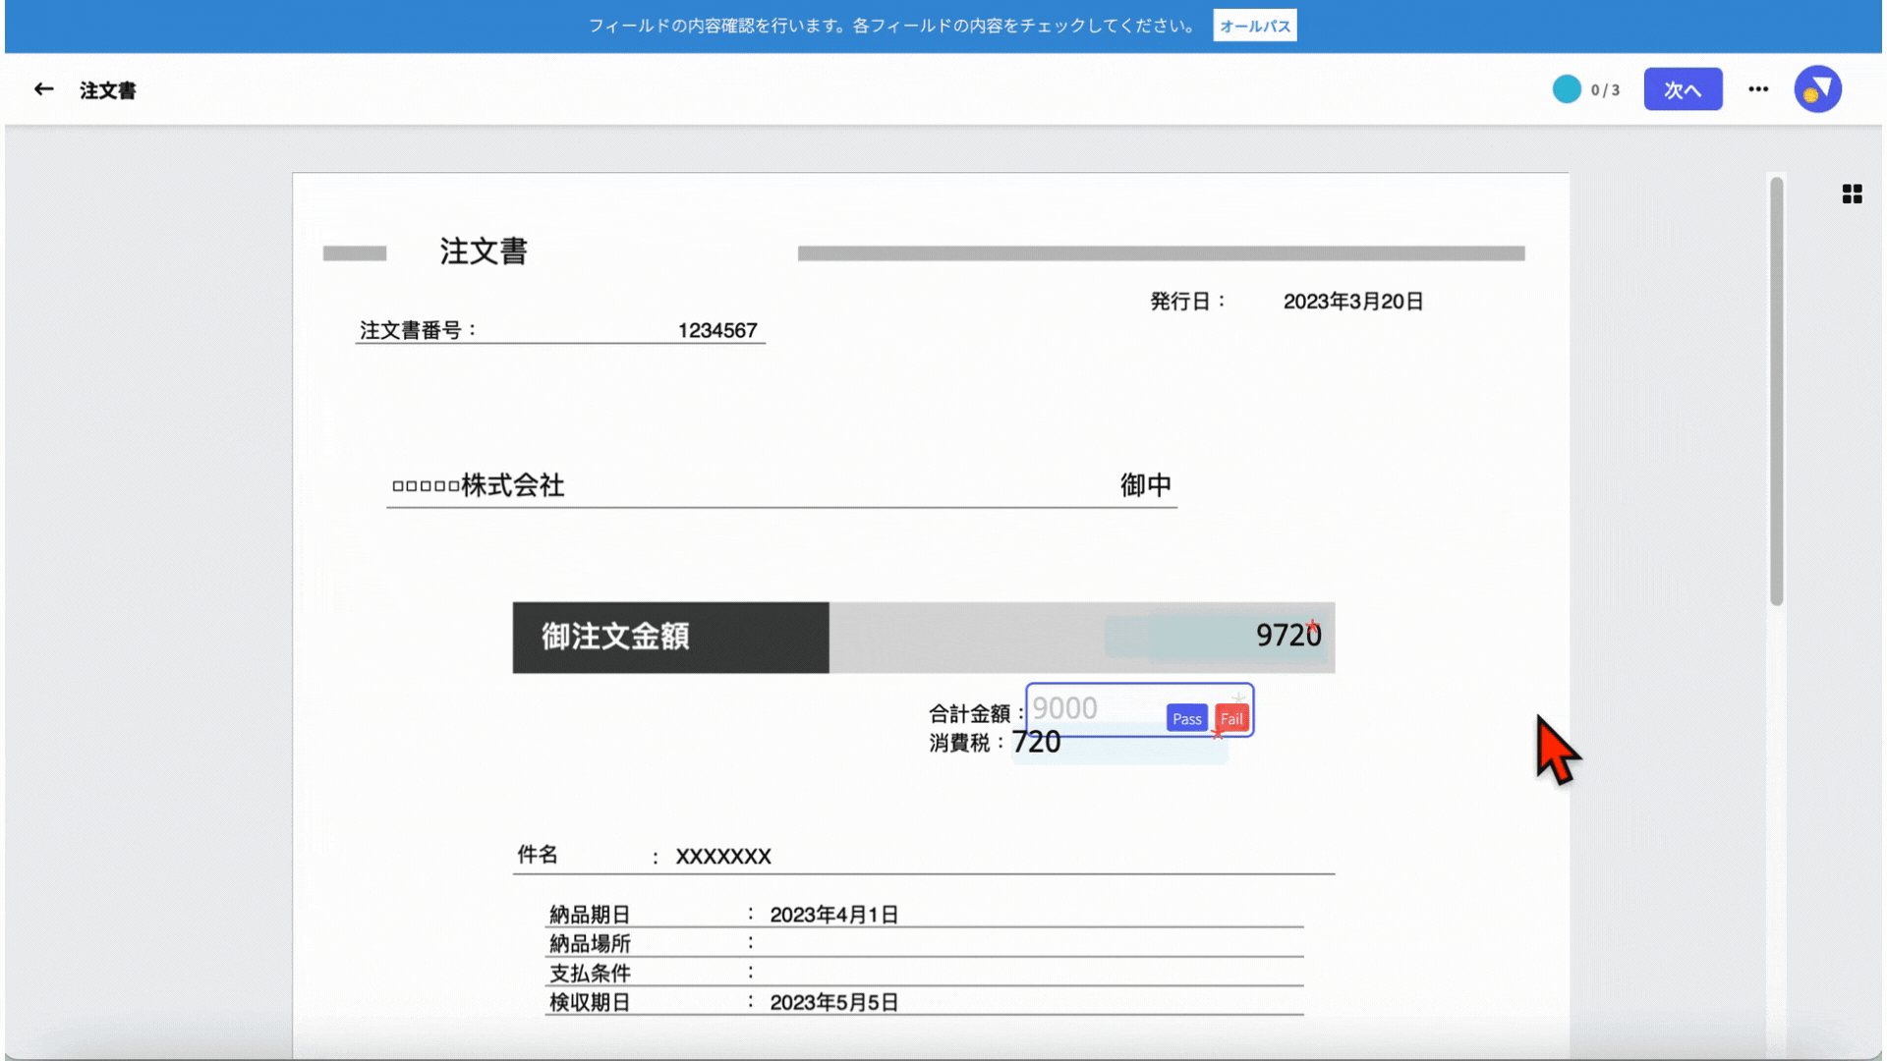Click the document vertical scrollbar
Screen dimensions: 1887x1061
pyautogui.click(x=1776, y=391)
